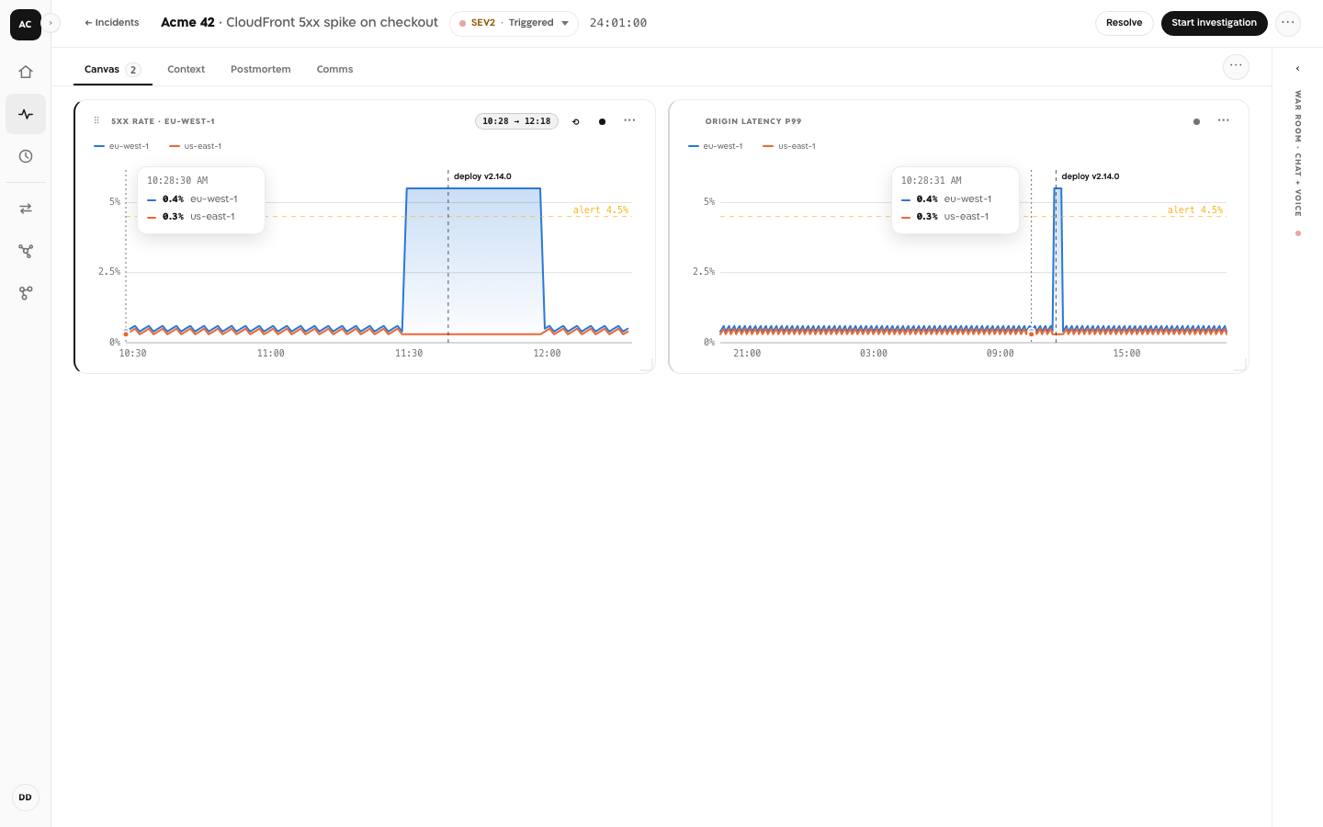Open the service graph nodes icon
Screen dimensions: 1323x827
click(x=26, y=251)
